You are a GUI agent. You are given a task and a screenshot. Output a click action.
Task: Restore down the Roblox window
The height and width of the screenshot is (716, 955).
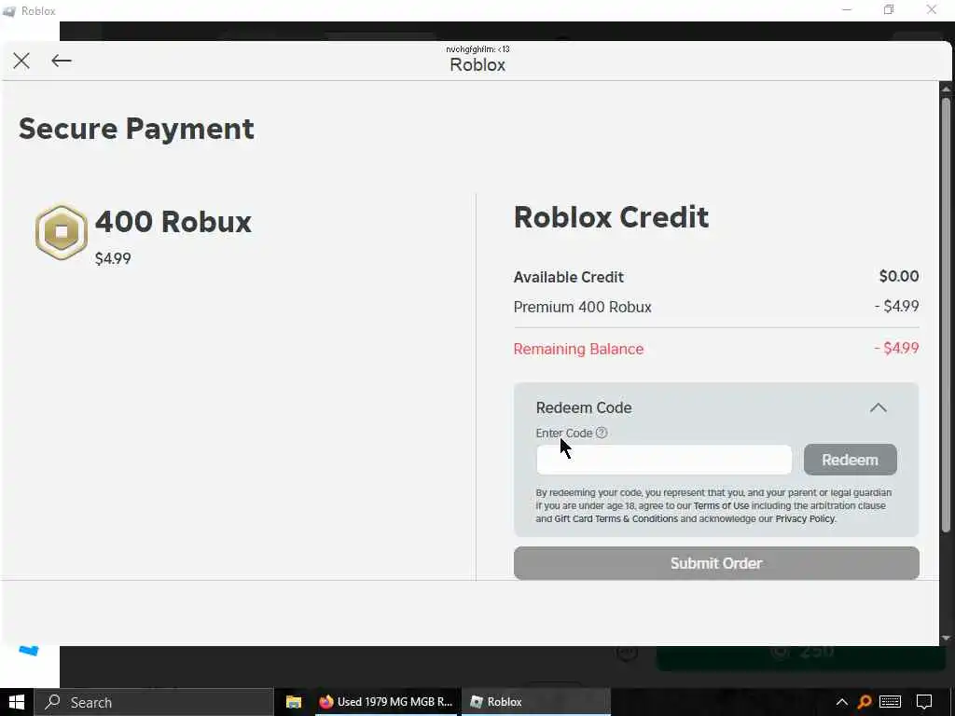pyautogui.click(x=889, y=9)
